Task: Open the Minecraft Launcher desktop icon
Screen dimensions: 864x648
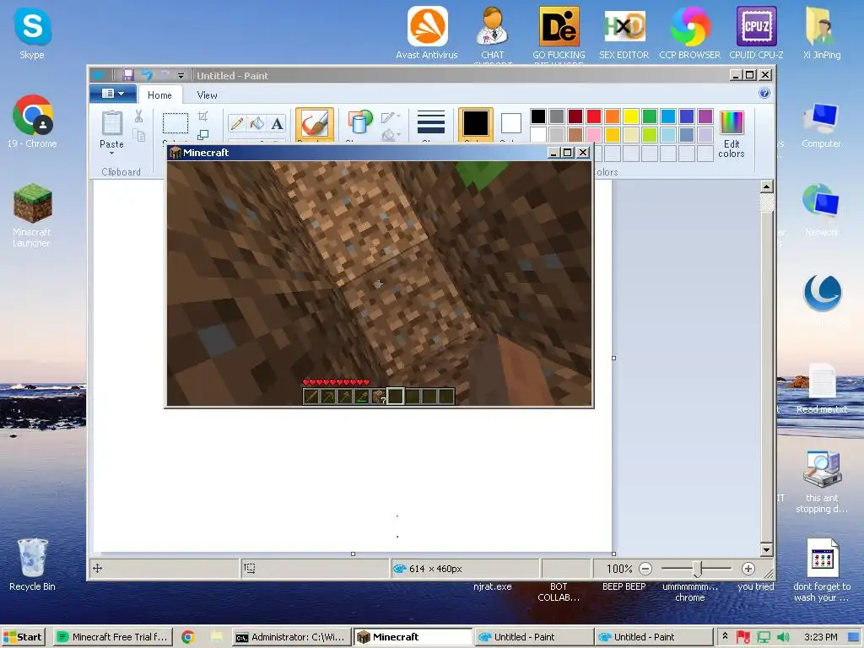Action: coord(32,215)
